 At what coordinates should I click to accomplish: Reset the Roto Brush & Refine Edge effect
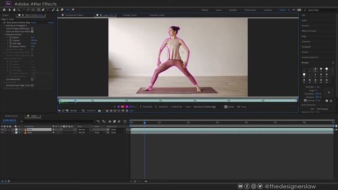coord(34,22)
